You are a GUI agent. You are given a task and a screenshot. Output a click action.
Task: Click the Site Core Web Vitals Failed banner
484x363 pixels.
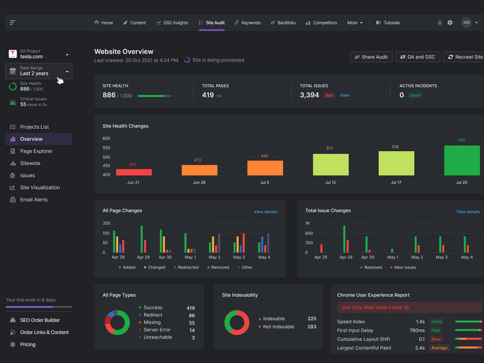(410, 307)
